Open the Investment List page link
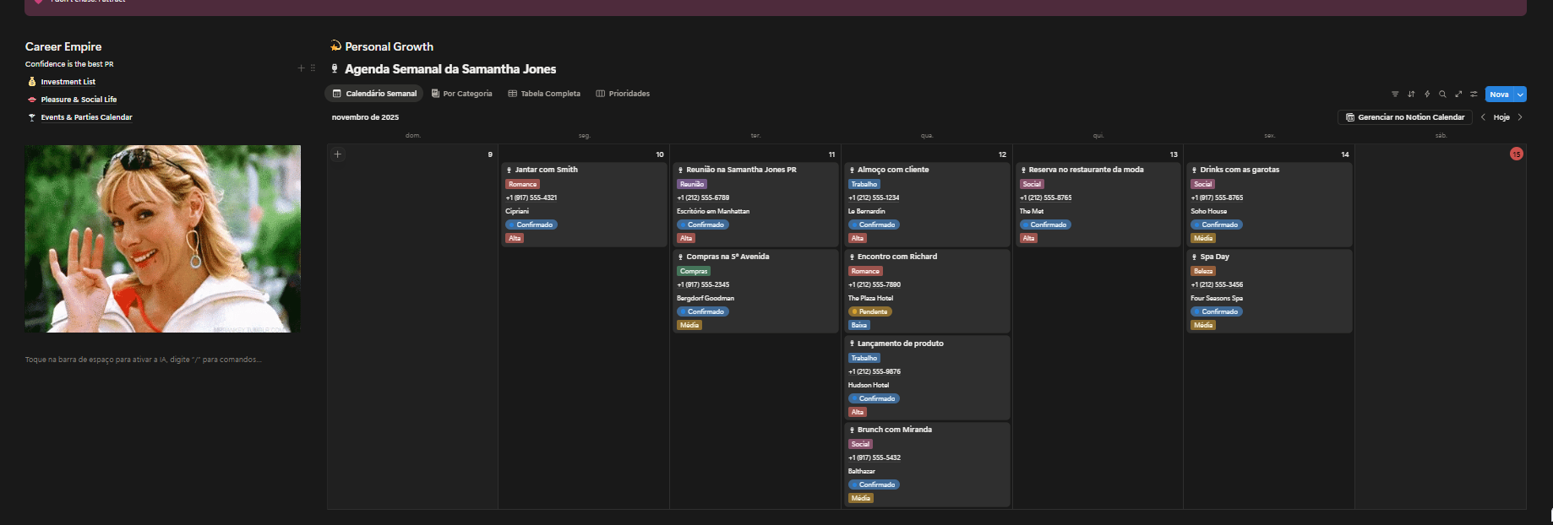1553x525 pixels. [68, 82]
